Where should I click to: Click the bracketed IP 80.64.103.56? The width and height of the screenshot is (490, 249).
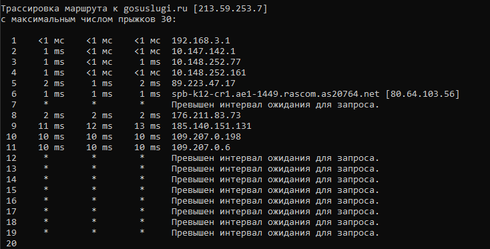tap(423, 94)
